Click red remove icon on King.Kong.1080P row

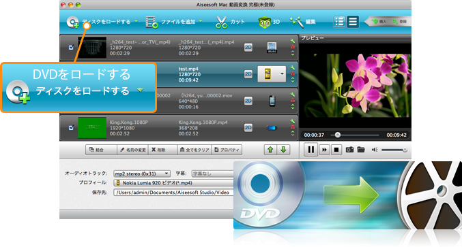coord(293,127)
